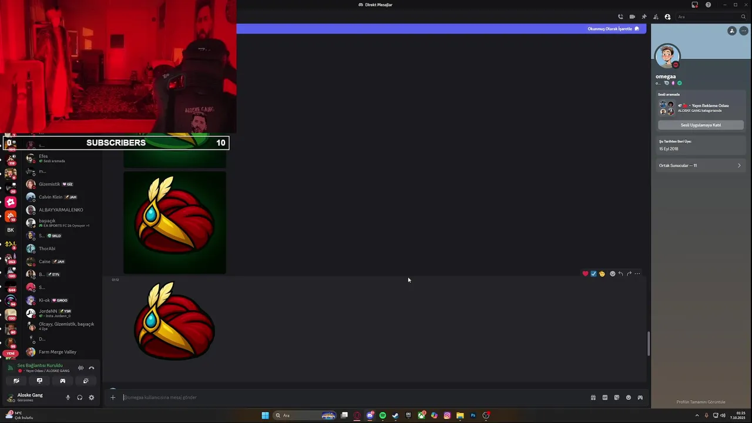
Task: Start an activity with the controller icon
Action: [x=62, y=381]
